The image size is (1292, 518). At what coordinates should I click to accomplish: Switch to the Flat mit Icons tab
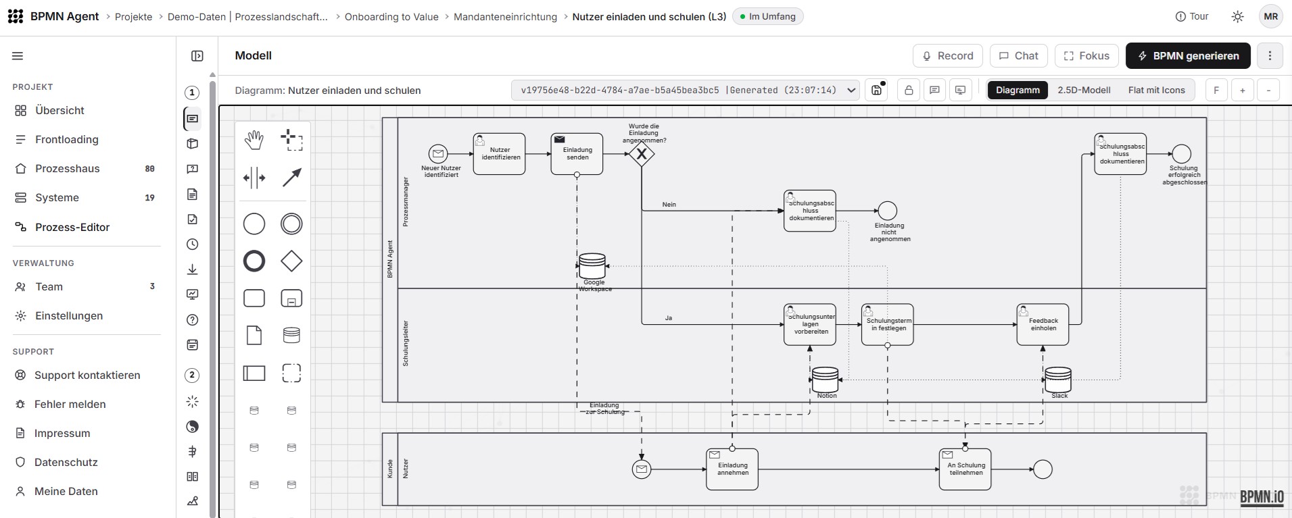tap(1156, 90)
